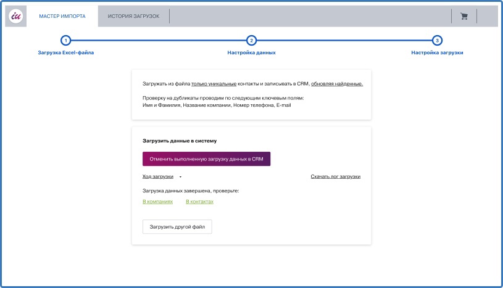Open the История загрузок tab

133,16
